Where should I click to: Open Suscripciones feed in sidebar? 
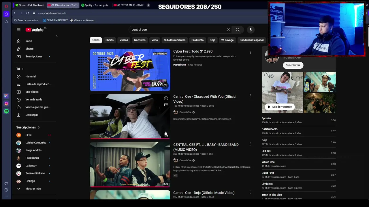pyautogui.click(x=33, y=56)
